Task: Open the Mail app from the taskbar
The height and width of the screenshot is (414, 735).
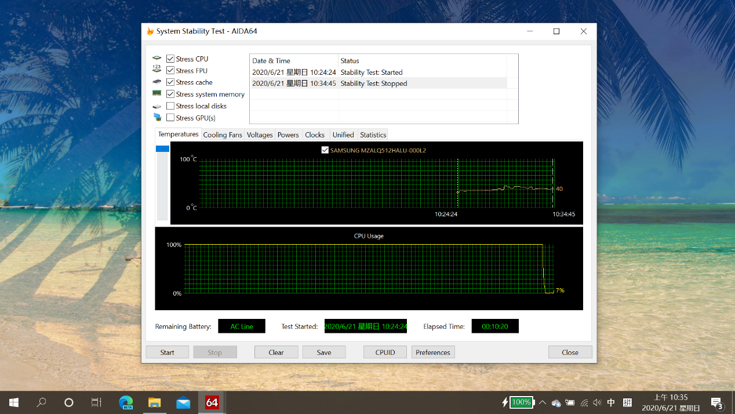Action: pyautogui.click(x=183, y=402)
